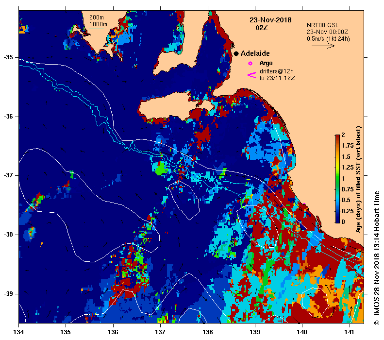Click the colorbar tick label 0.25
Viewport: 384px width, 340px height.
348,211
